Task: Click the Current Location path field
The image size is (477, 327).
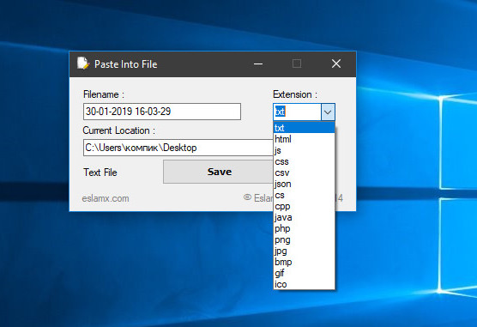Action: point(178,148)
